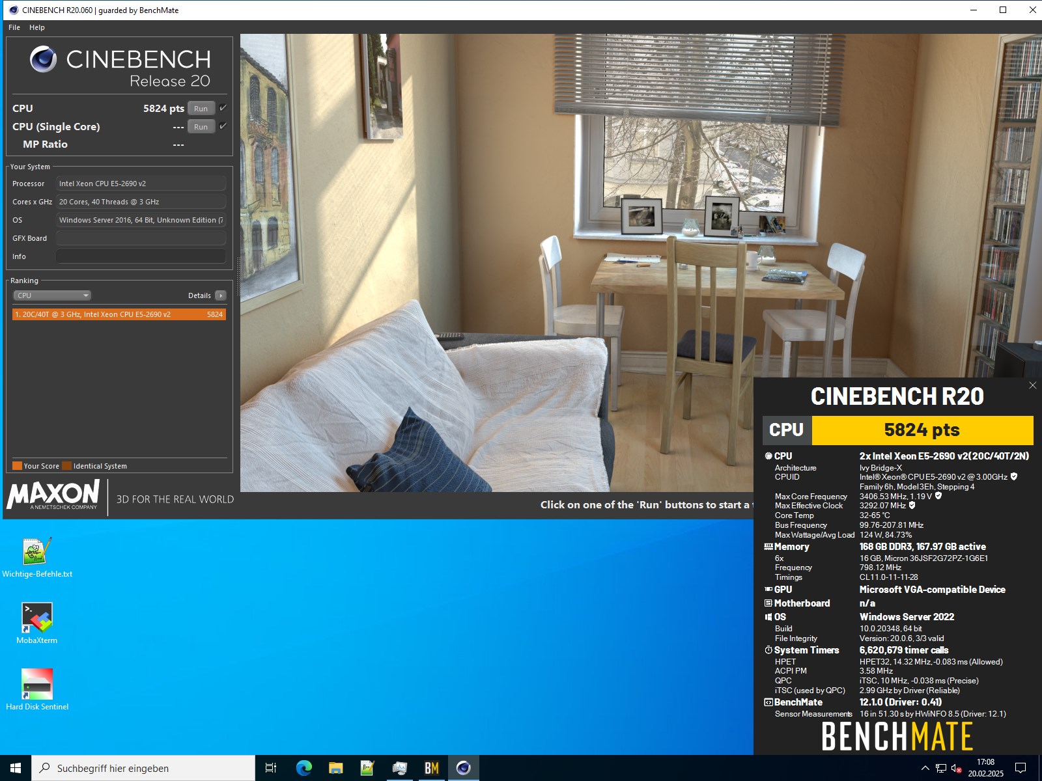The width and height of the screenshot is (1042, 781).
Task: Run the CPU (Single Core) benchmark
Action: coord(201,127)
